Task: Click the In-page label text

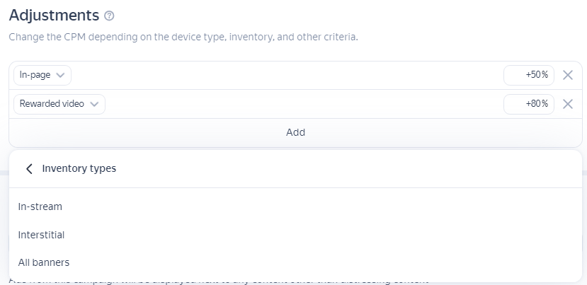Action: 33,75
